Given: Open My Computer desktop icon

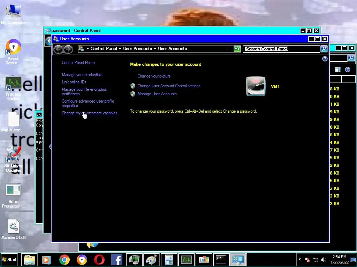Looking at the screenshot, I should pos(13,14).
